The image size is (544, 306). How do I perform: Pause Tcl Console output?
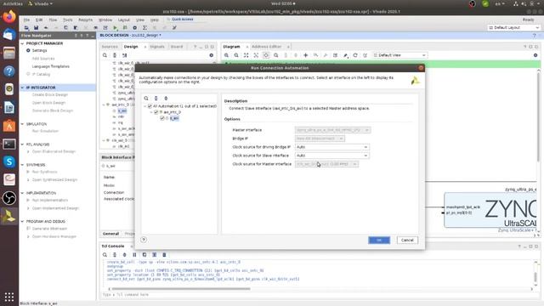134,255
